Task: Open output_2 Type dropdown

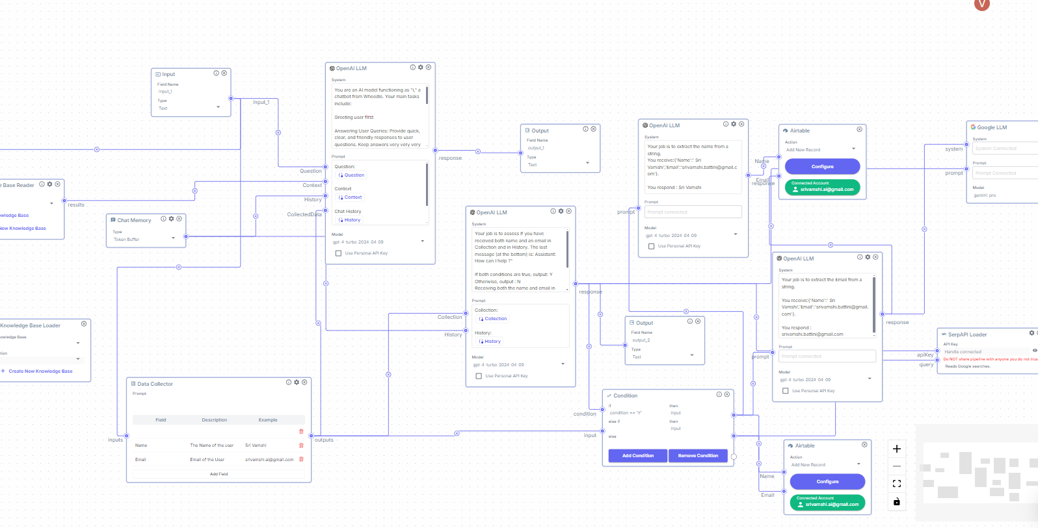Action: [x=663, y=357]
